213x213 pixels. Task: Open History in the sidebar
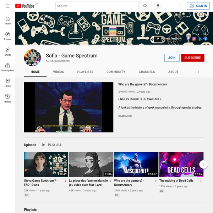pos(7,99)
